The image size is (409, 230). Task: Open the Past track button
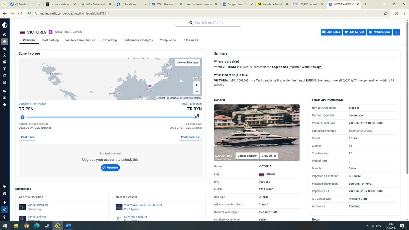(x=28, y=137)
